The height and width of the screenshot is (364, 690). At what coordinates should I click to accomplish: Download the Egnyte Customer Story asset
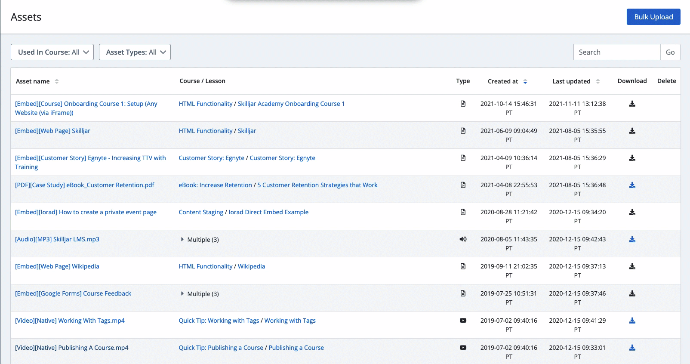[632, 158]
